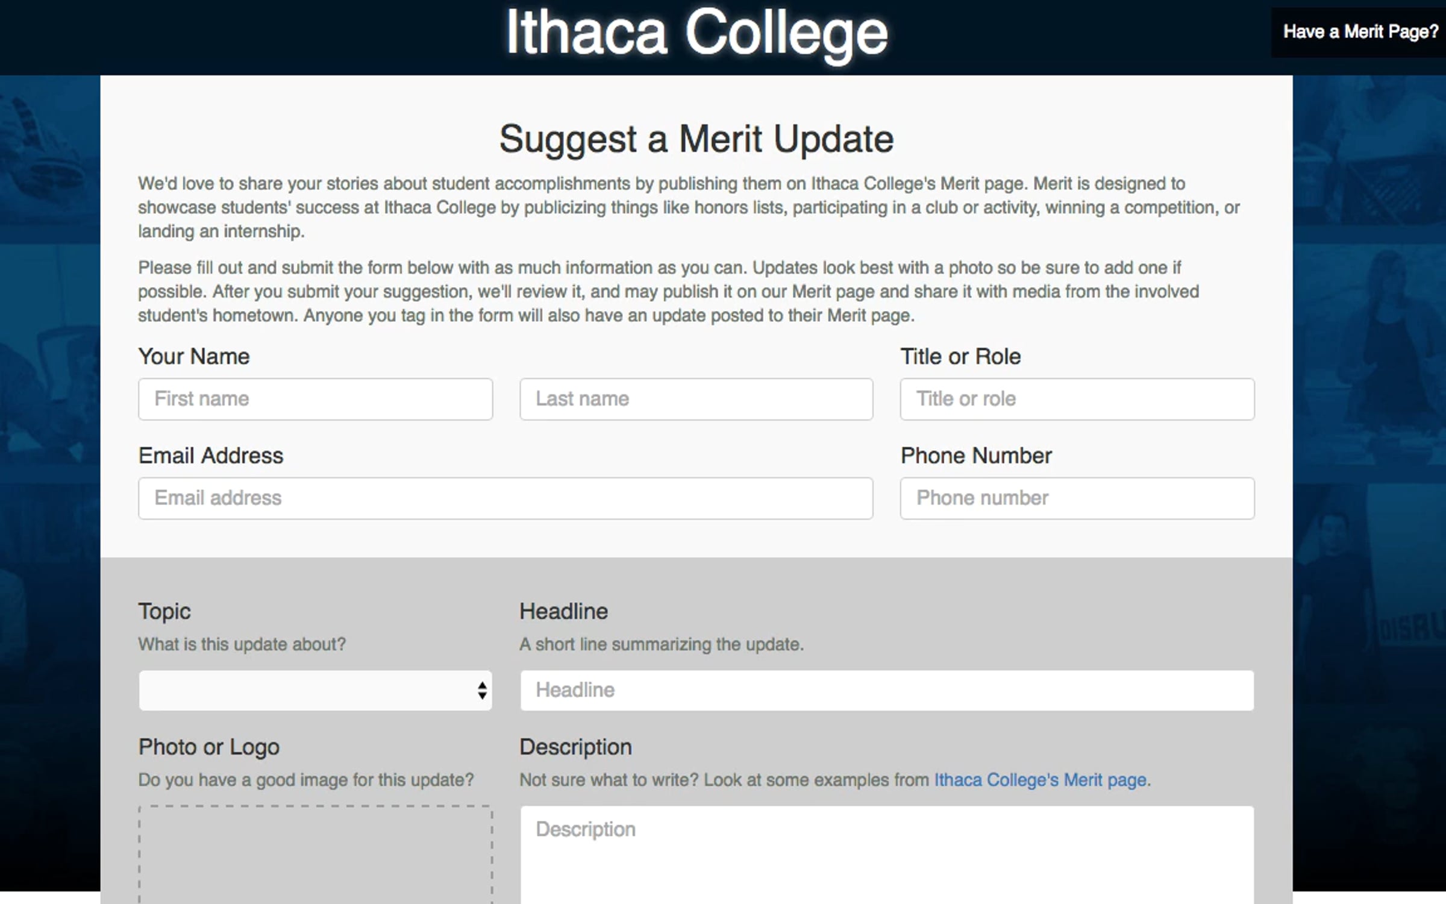This screenshot has width=1446, height=904.
Task: Select the Headline text field
Action: tap(887, 690)
